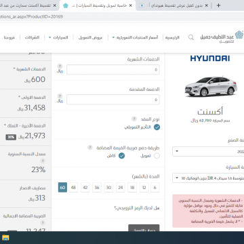Choose 6 months duration
Image resolution: width=244 pixels, height=244 pixels.
[x=155, y=188]
